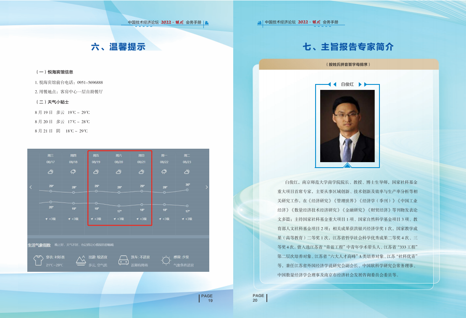
Task: Click the text 出游: 较适宜
Action: click(98, 257)
